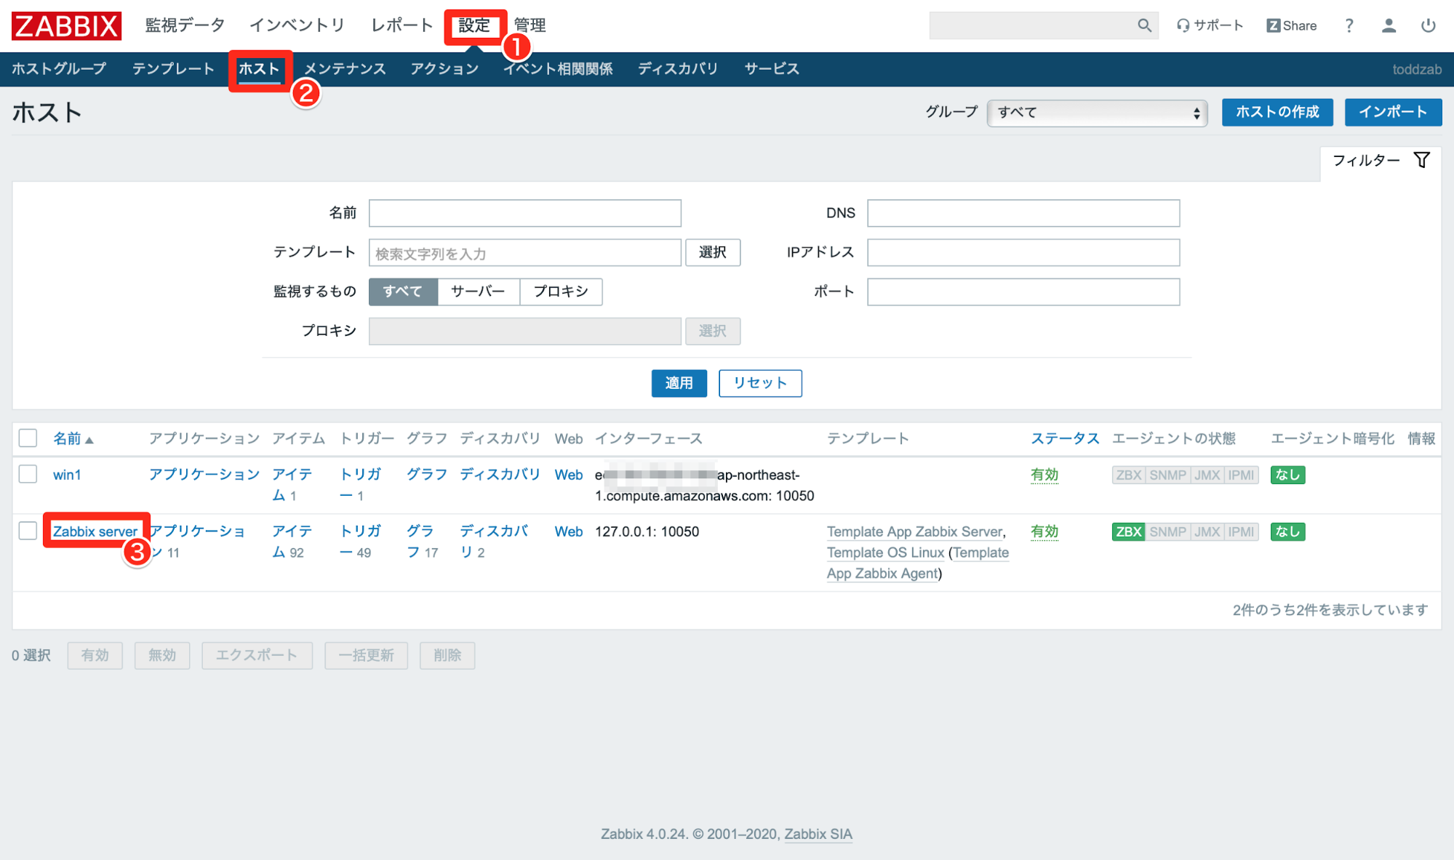Open user profile icon
The height and width of the screenshot is (860, 1454).
tap(1389, 25)
